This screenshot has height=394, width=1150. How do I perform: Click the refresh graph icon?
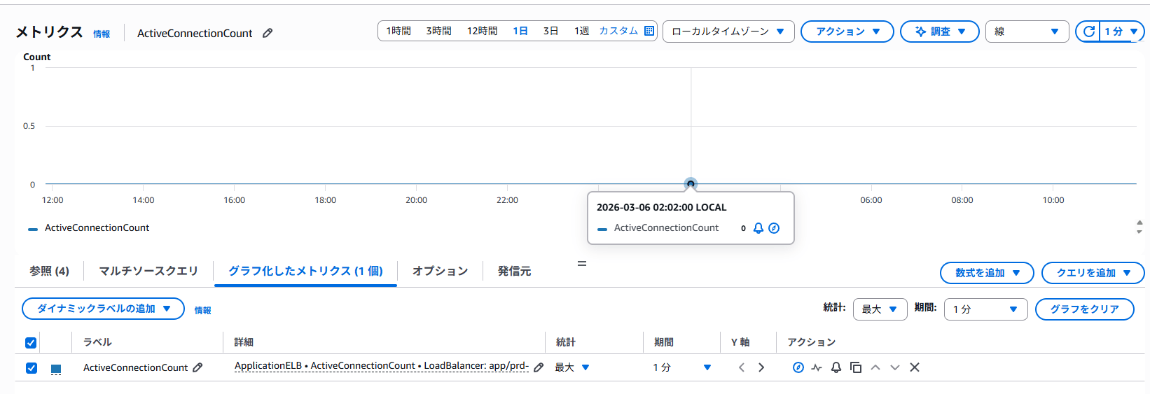[x=1088, y=31]
